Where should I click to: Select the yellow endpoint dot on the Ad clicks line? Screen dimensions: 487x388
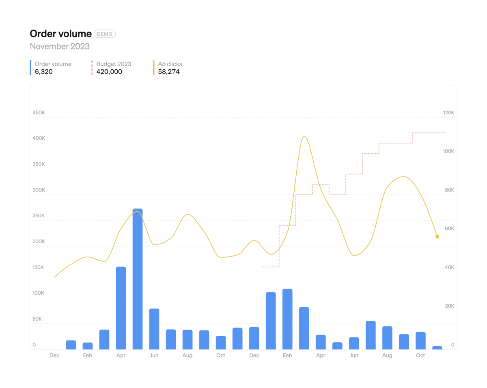(x=437, y=236)
